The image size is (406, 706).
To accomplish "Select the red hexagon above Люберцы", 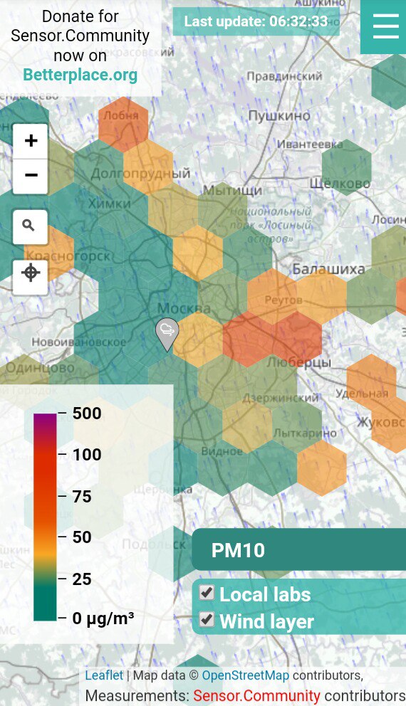I will (297, 340).
